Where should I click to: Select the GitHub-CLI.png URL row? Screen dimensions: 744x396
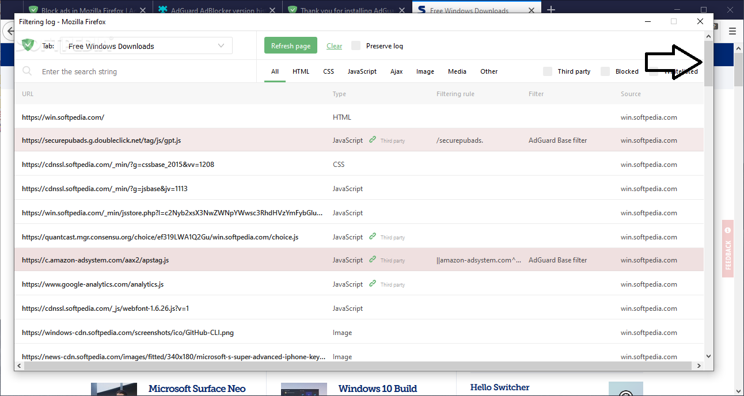[x=359, y=332]
